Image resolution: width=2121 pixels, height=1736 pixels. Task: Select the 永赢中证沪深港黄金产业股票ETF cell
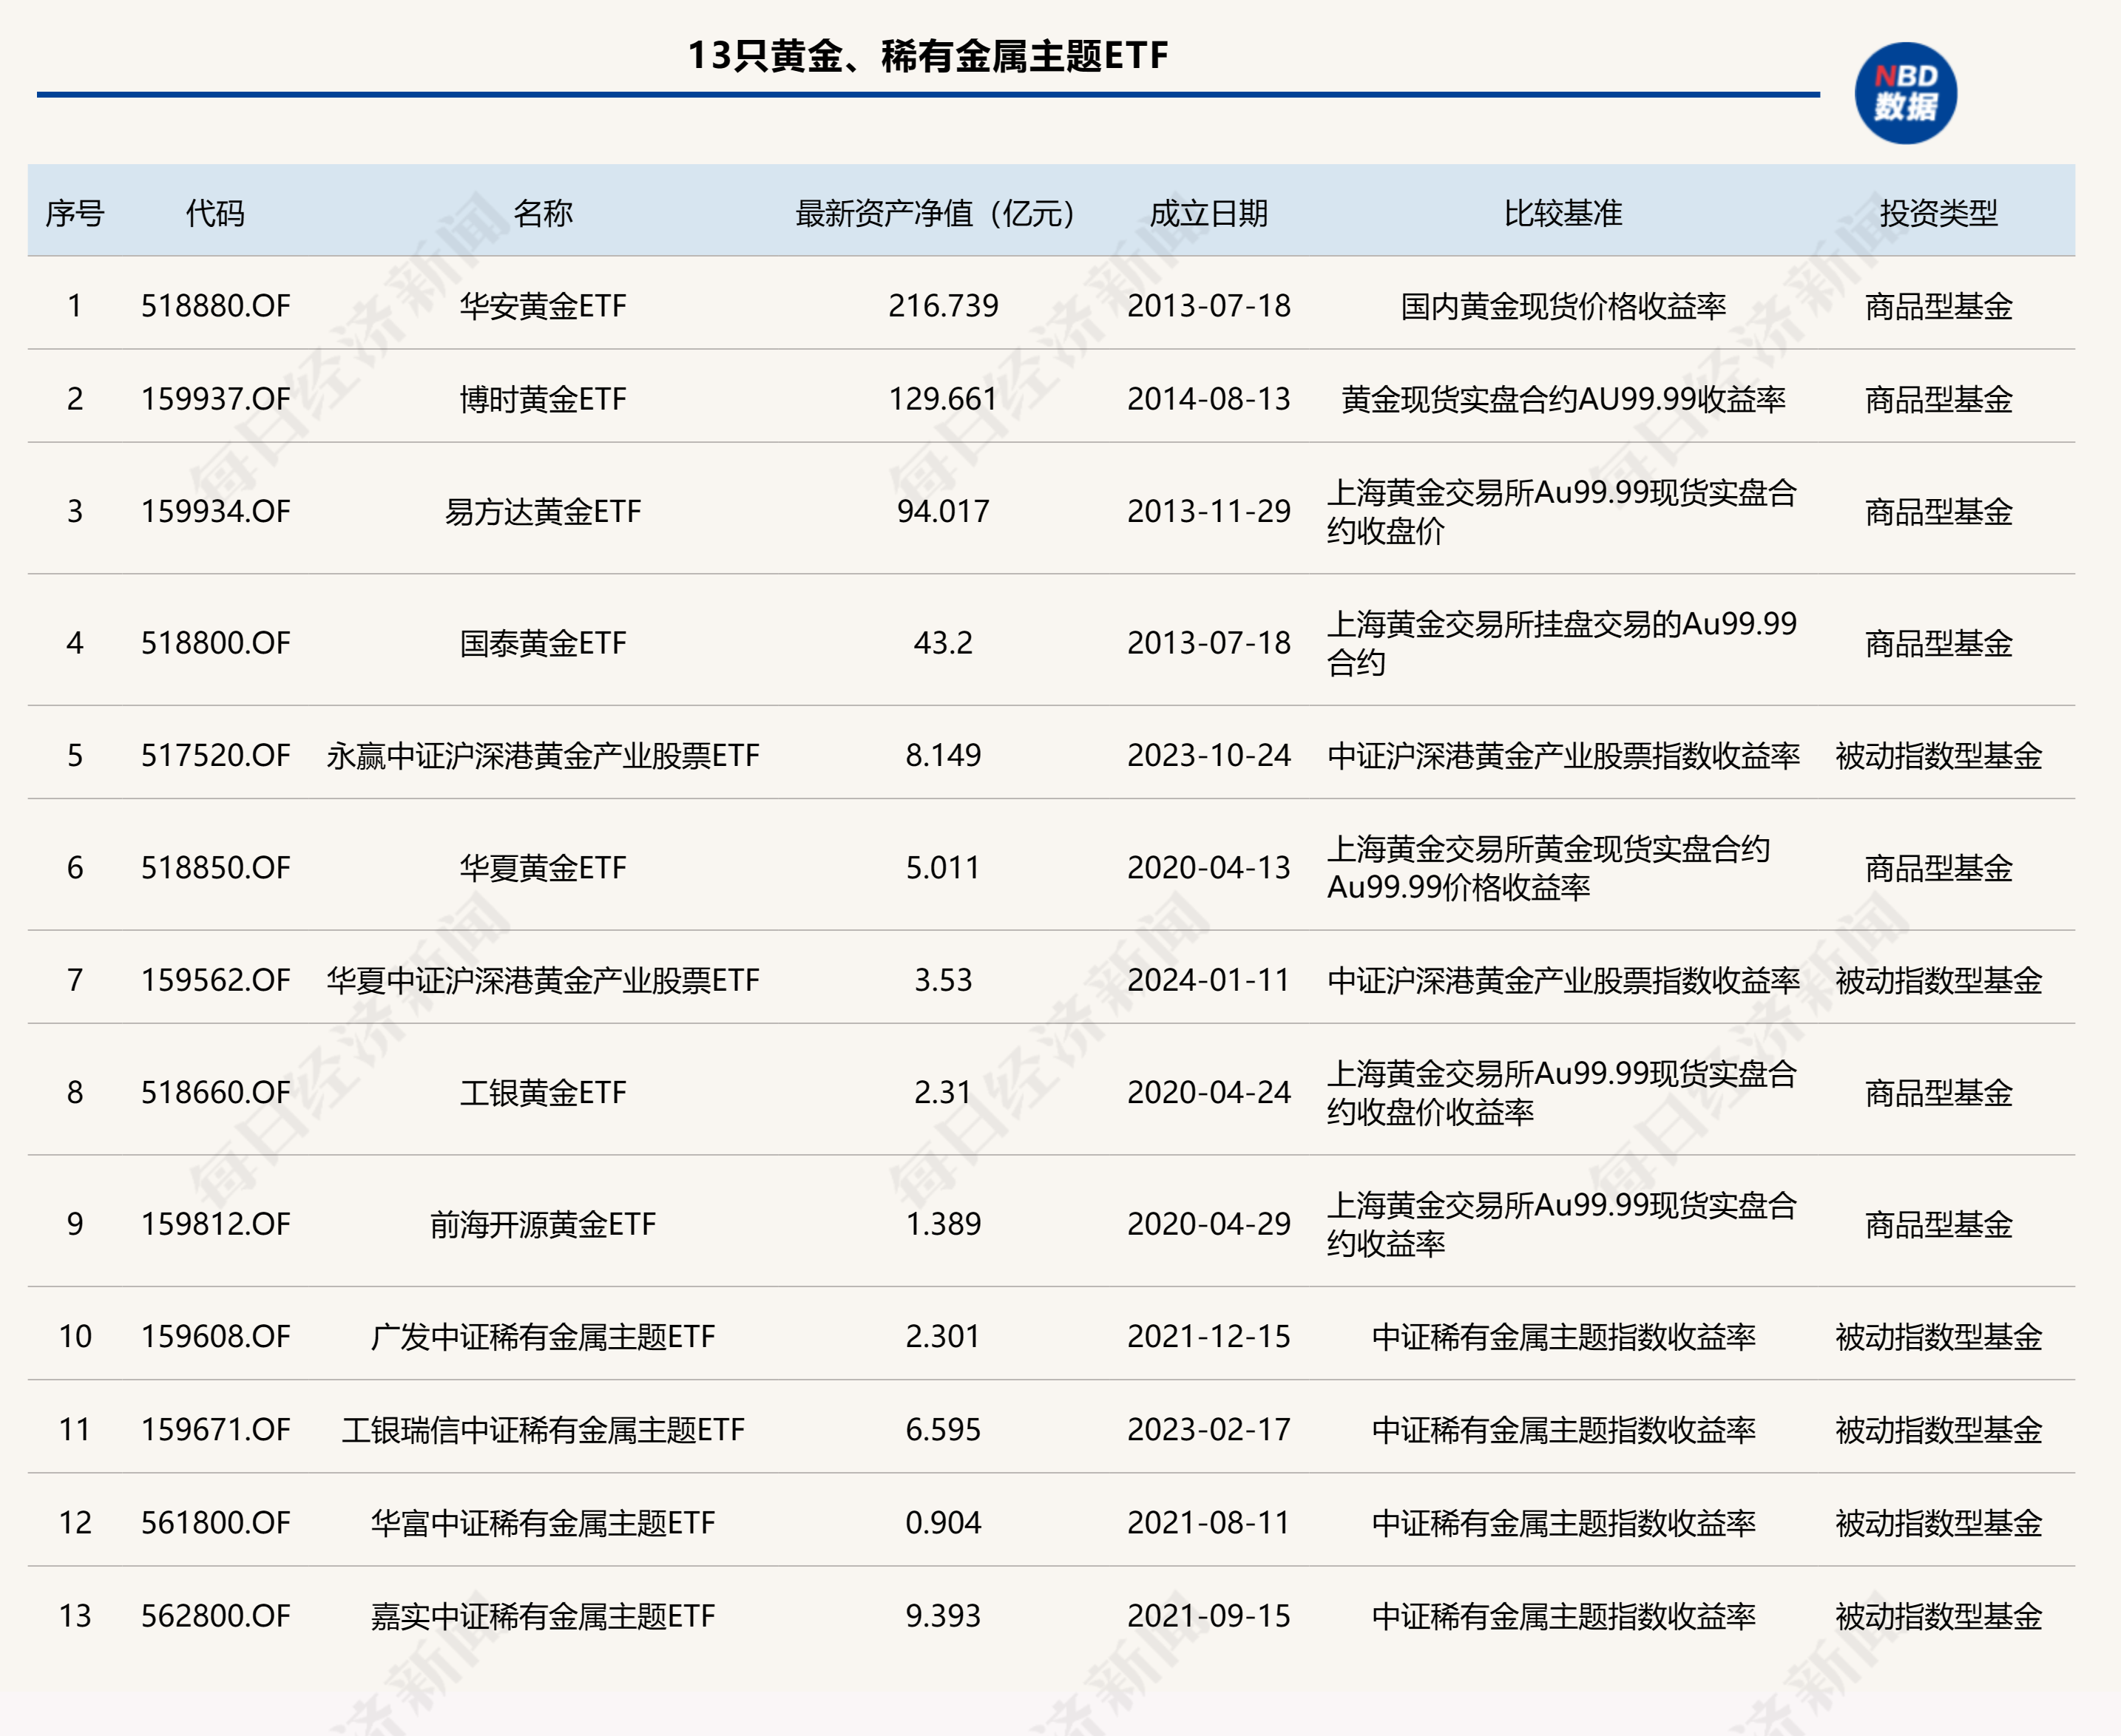543,755
